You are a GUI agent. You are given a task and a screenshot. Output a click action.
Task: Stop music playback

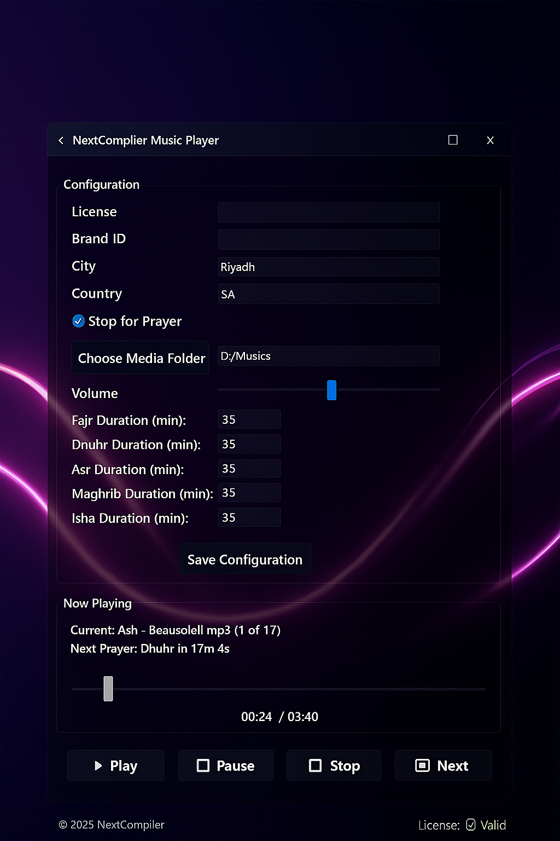point(334,765)
